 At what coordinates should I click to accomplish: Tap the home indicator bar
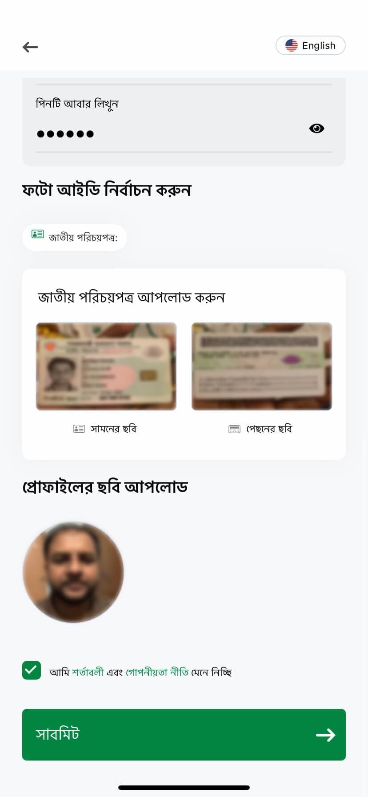tap(184, 788)
